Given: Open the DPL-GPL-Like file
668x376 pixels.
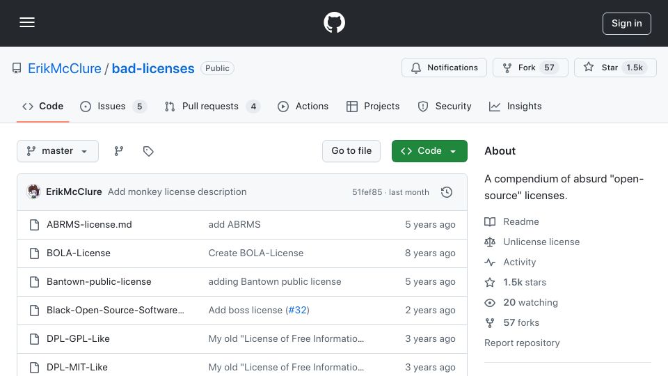Looking at the screenshot, I should [78, 339].
